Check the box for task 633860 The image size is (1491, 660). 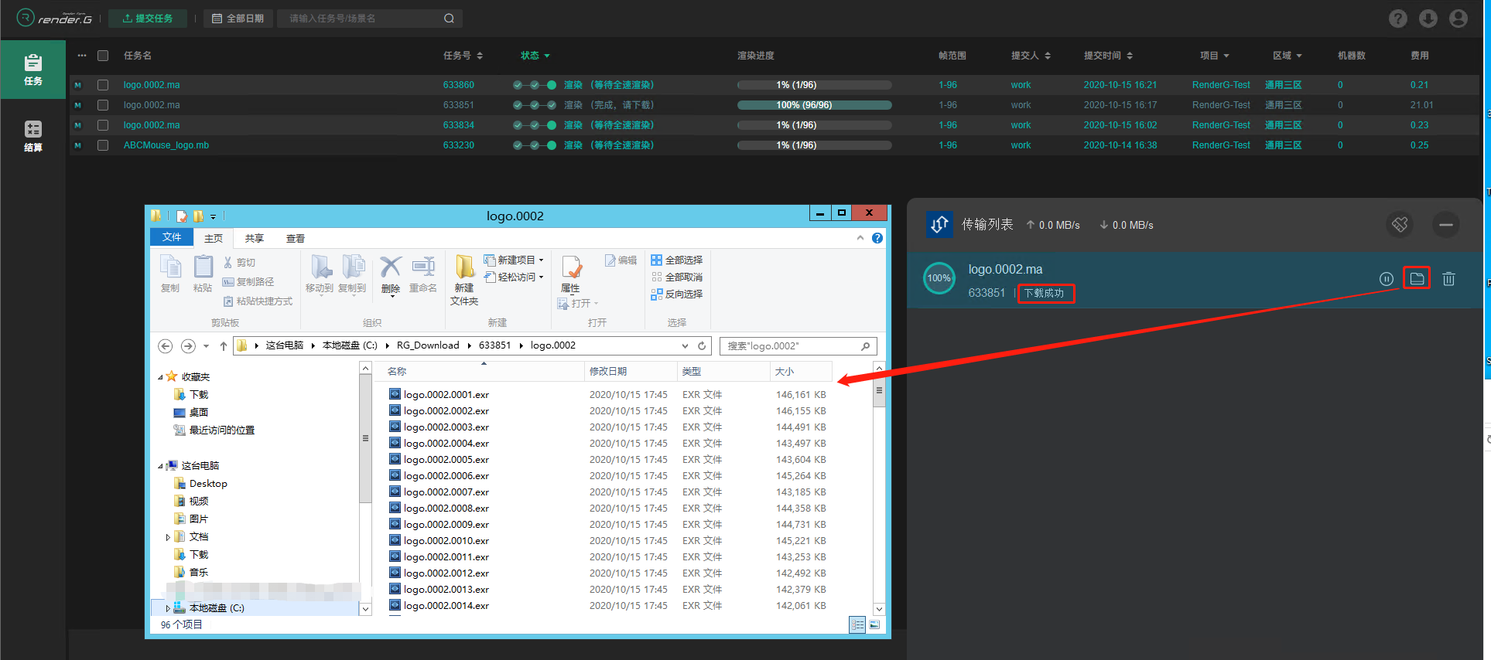[x=102, y=85]
